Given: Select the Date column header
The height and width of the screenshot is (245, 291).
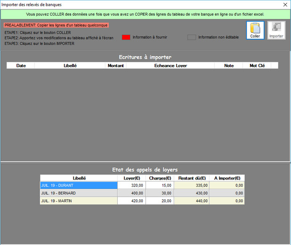Looking at the screenshot, I should tap(21, 66).
